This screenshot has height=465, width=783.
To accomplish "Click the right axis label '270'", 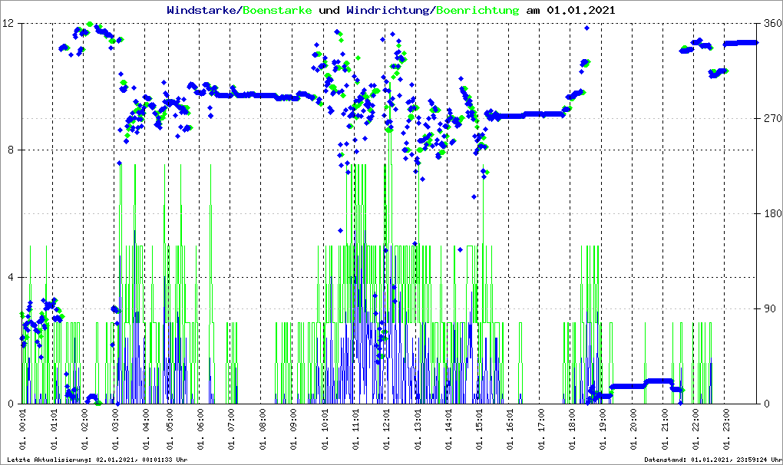I will click(771, 119).
